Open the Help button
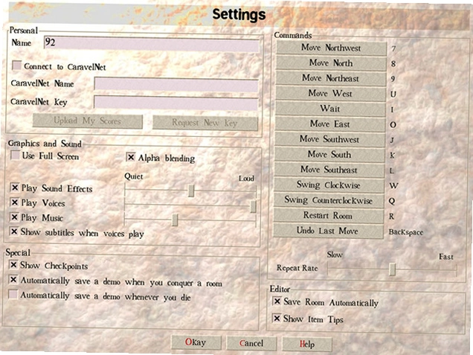This screenshot has width=473, height=355. tap(307, 344)
